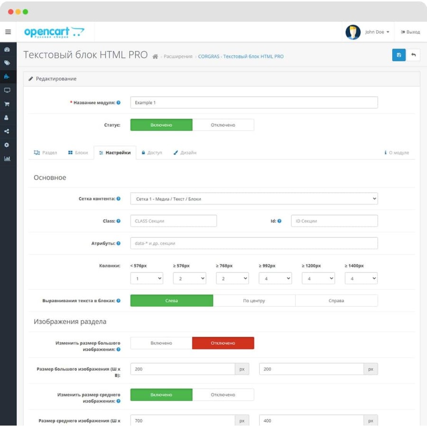Click help icon for большого изображения resize
This screenshot has width=427, height=427.
pyautogui.click(x=119, y=349)
